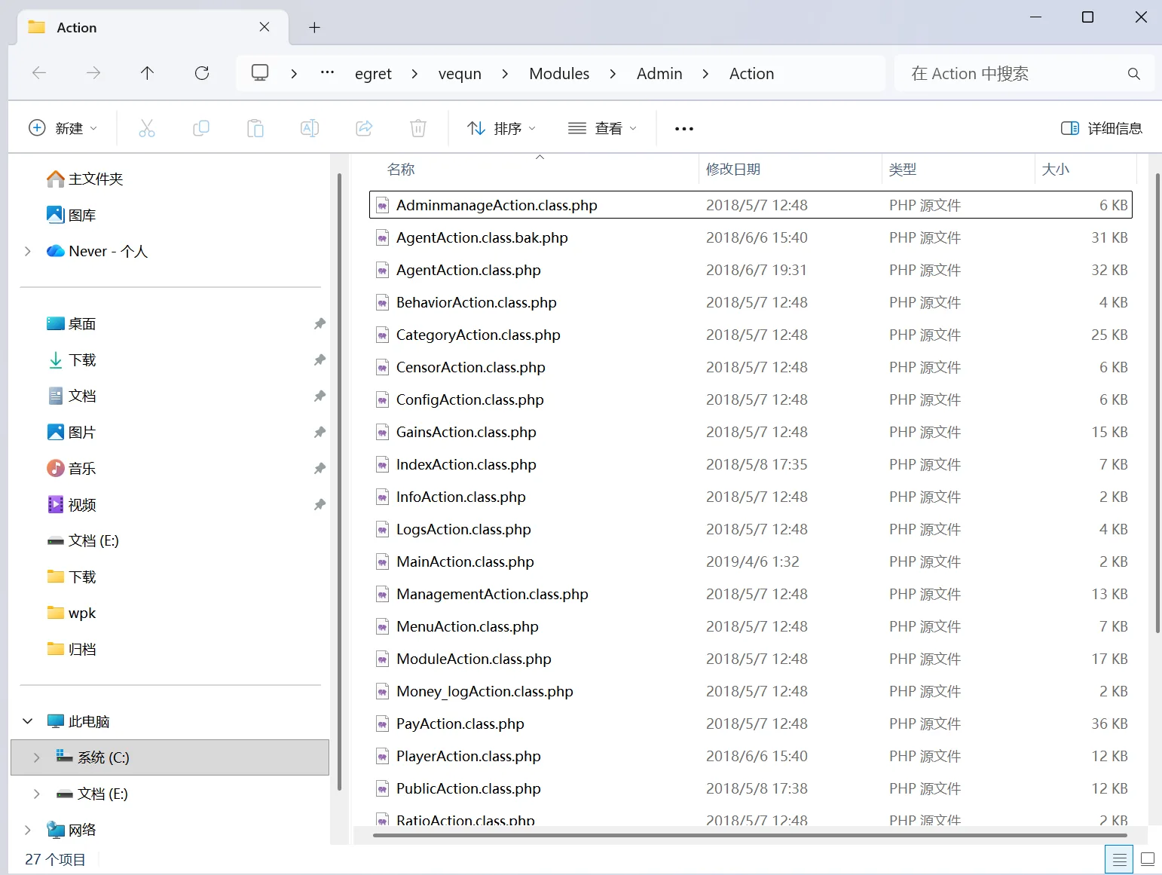Screen dimensions: 1162x875
Task: Show hidden breadcrumb path with ellipsis
Action: (x=327, y=73)
